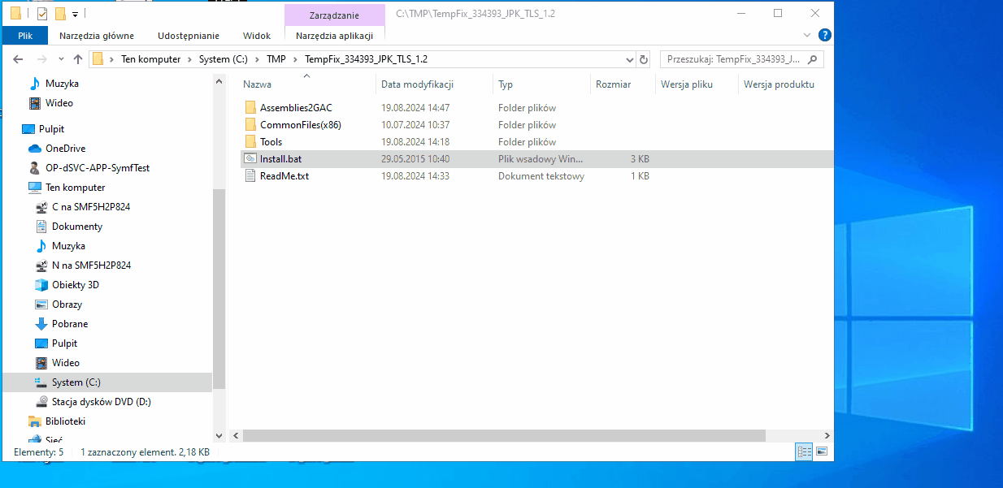Open Customize Quick Access Toolbar dropdown
1003x488 pixels.
click(x=75, y=15)
